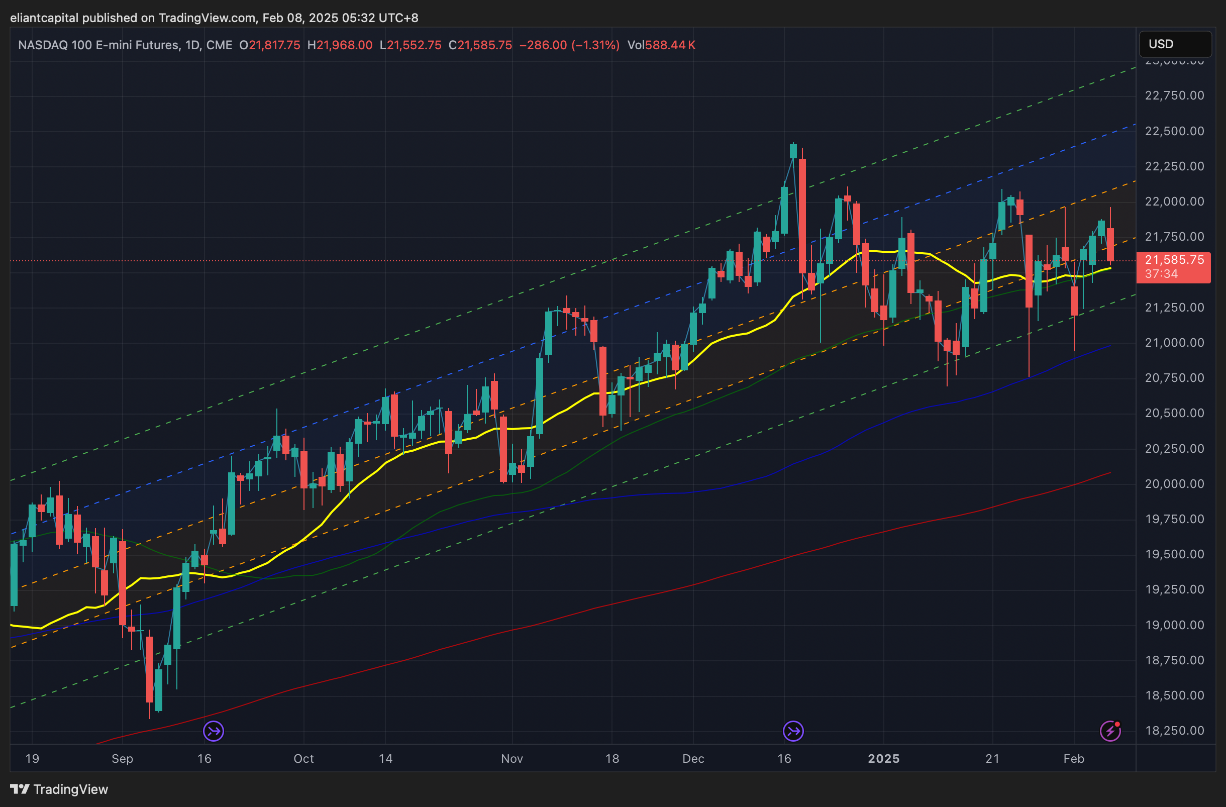Click the Feb label on time axis
Screen dimensions: 1226x807
click(x=1074, y=759)
